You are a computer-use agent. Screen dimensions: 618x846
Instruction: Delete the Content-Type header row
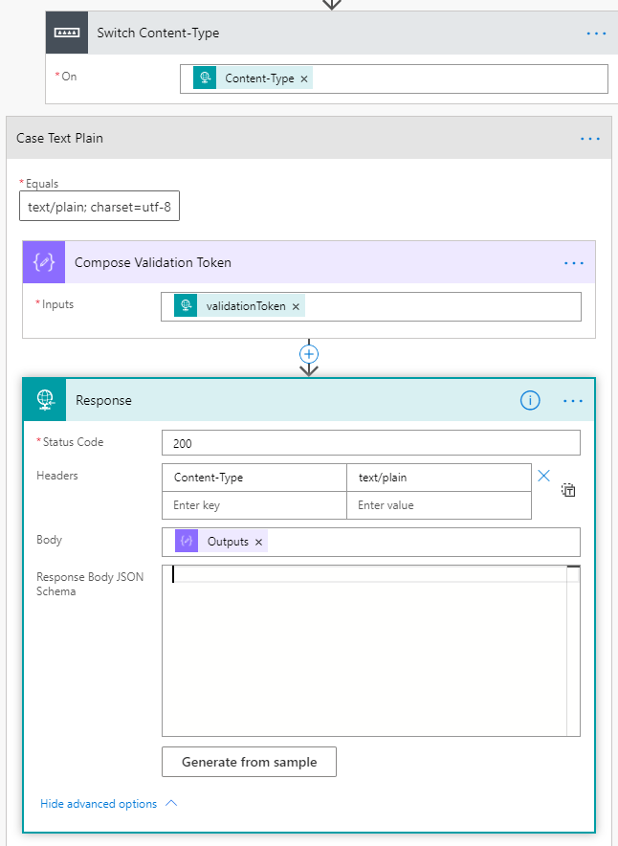[544, 476]
